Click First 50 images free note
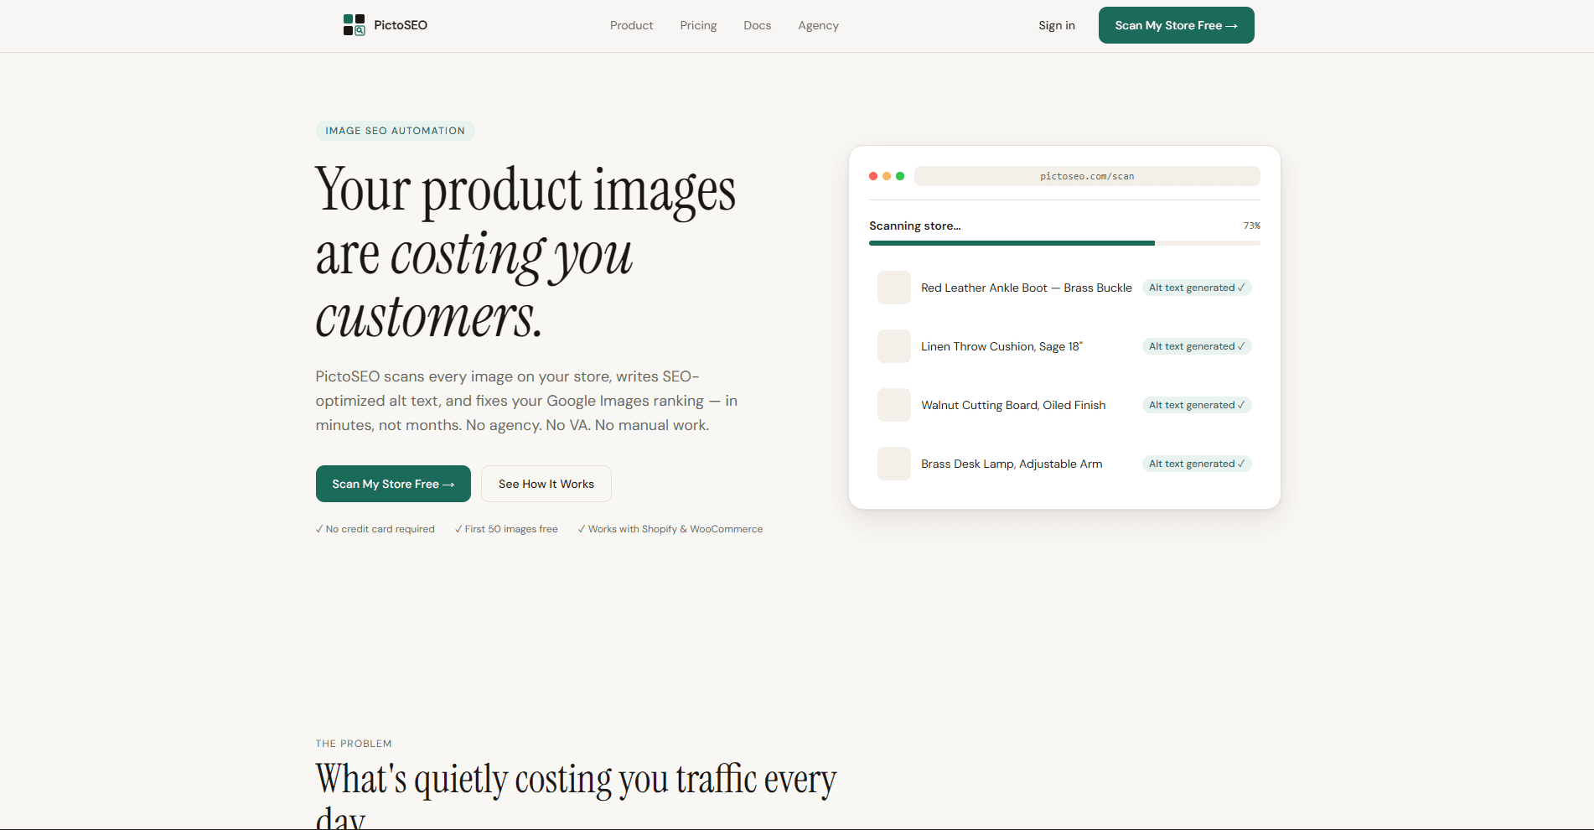The image size is (1594, 830). click(506, 529)
